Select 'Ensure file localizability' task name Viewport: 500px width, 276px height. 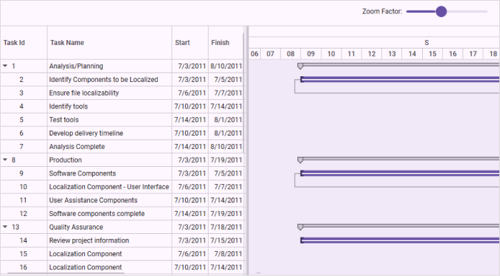[x=84, y=93]
